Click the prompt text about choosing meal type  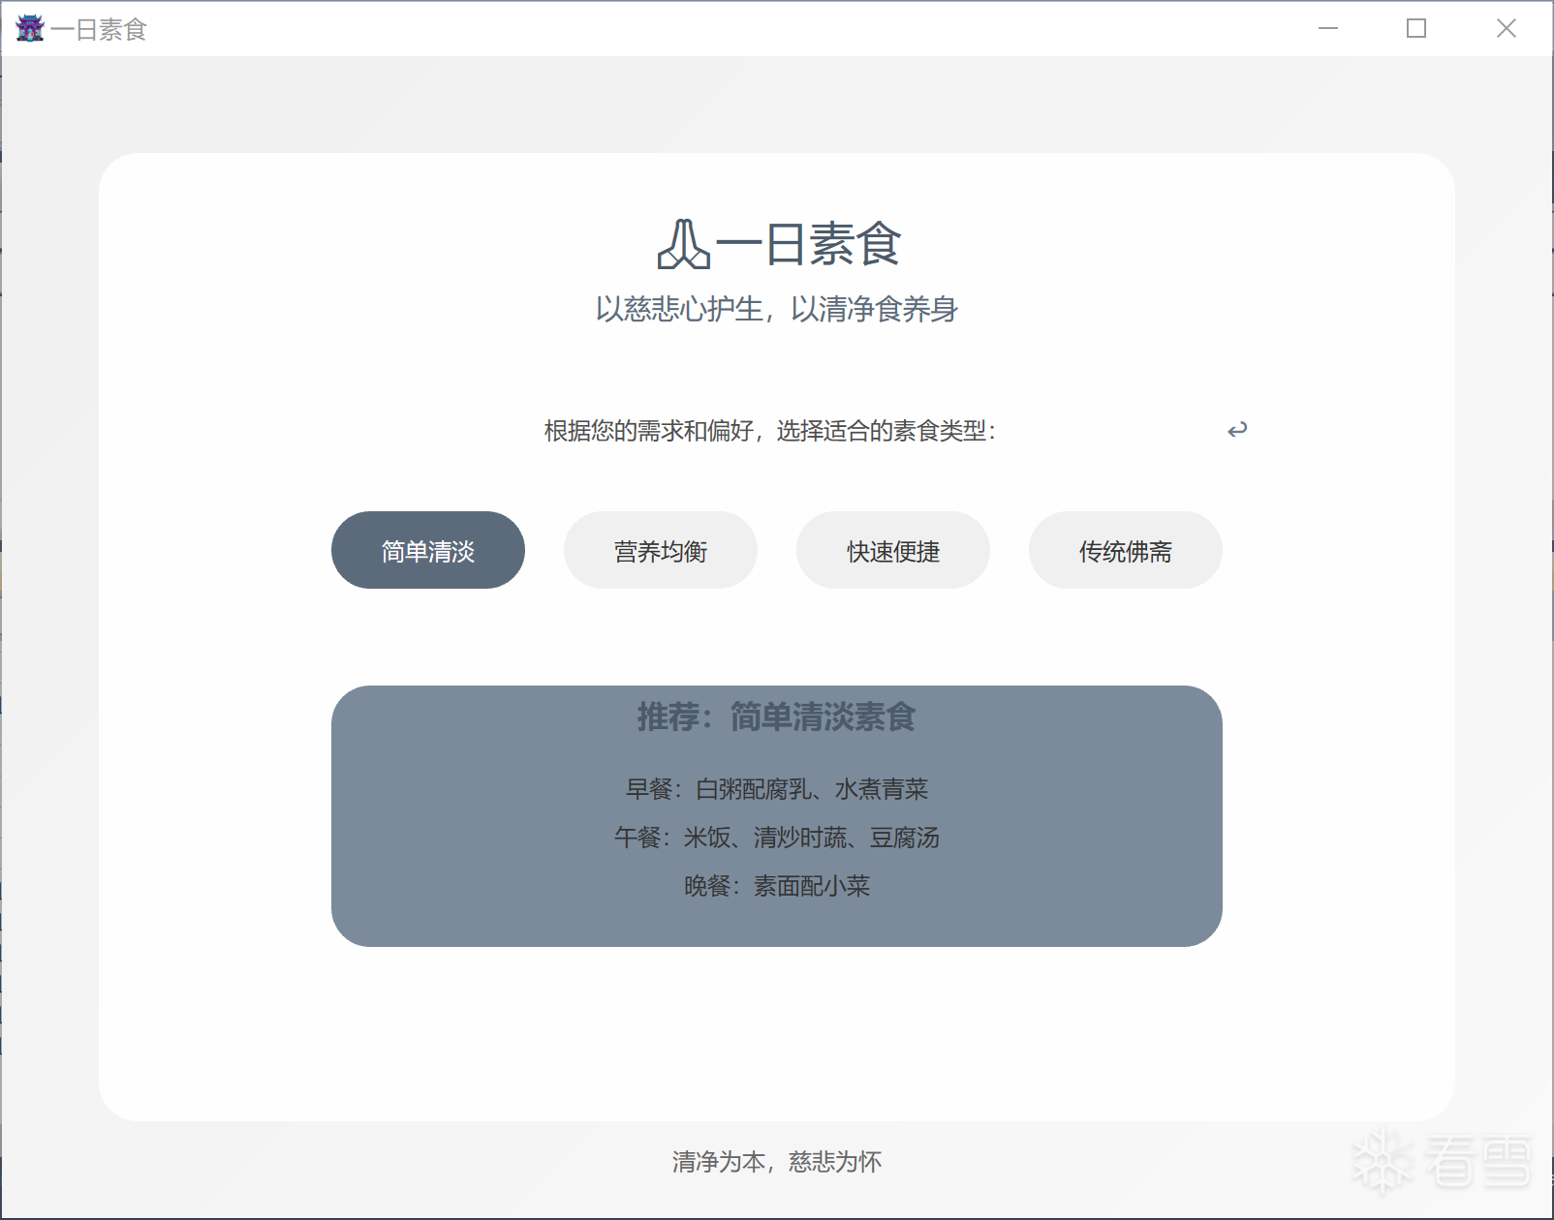tap(770, 431)
